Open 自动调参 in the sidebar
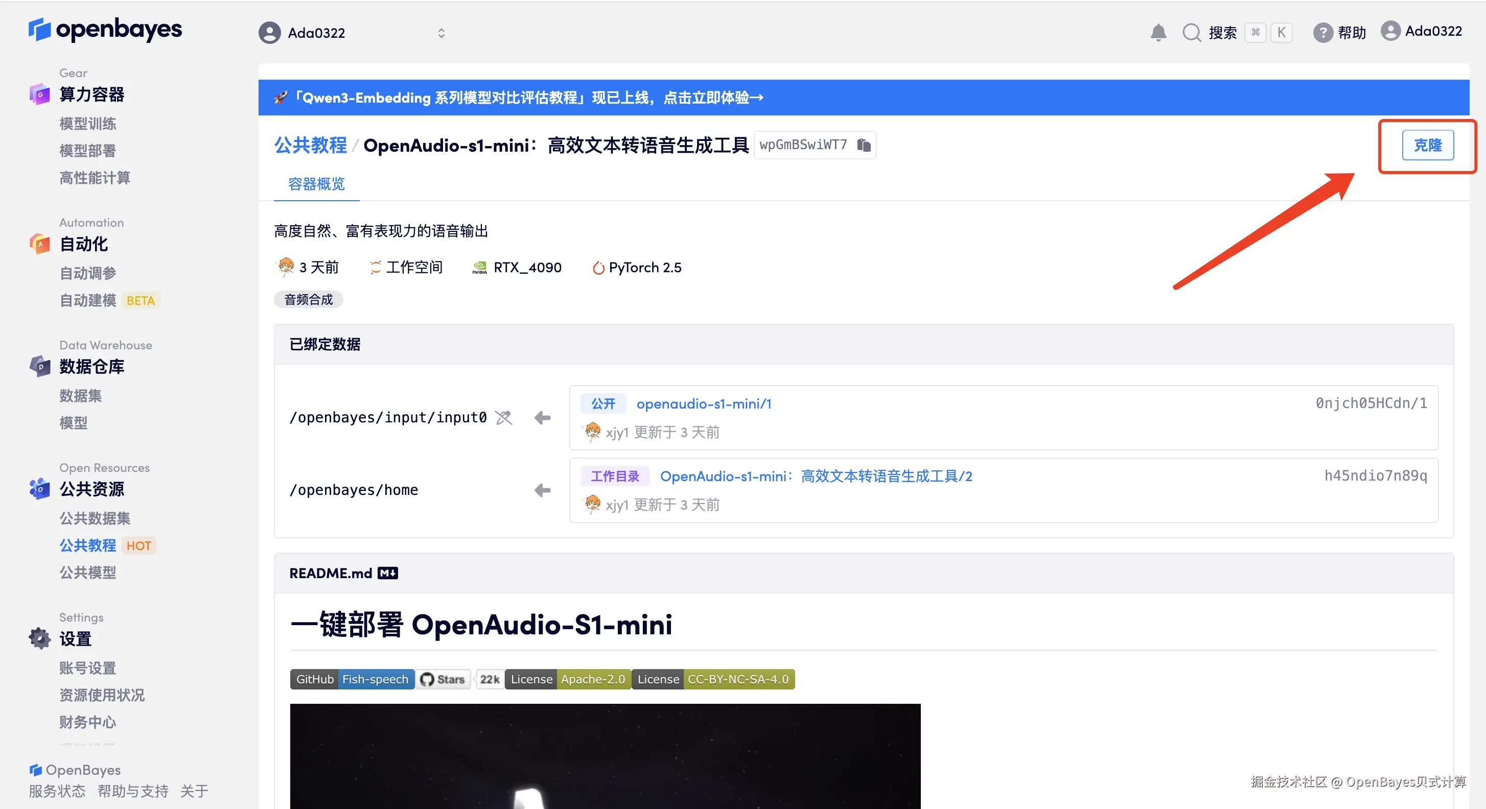1486x809 pixels. point(88,273)
